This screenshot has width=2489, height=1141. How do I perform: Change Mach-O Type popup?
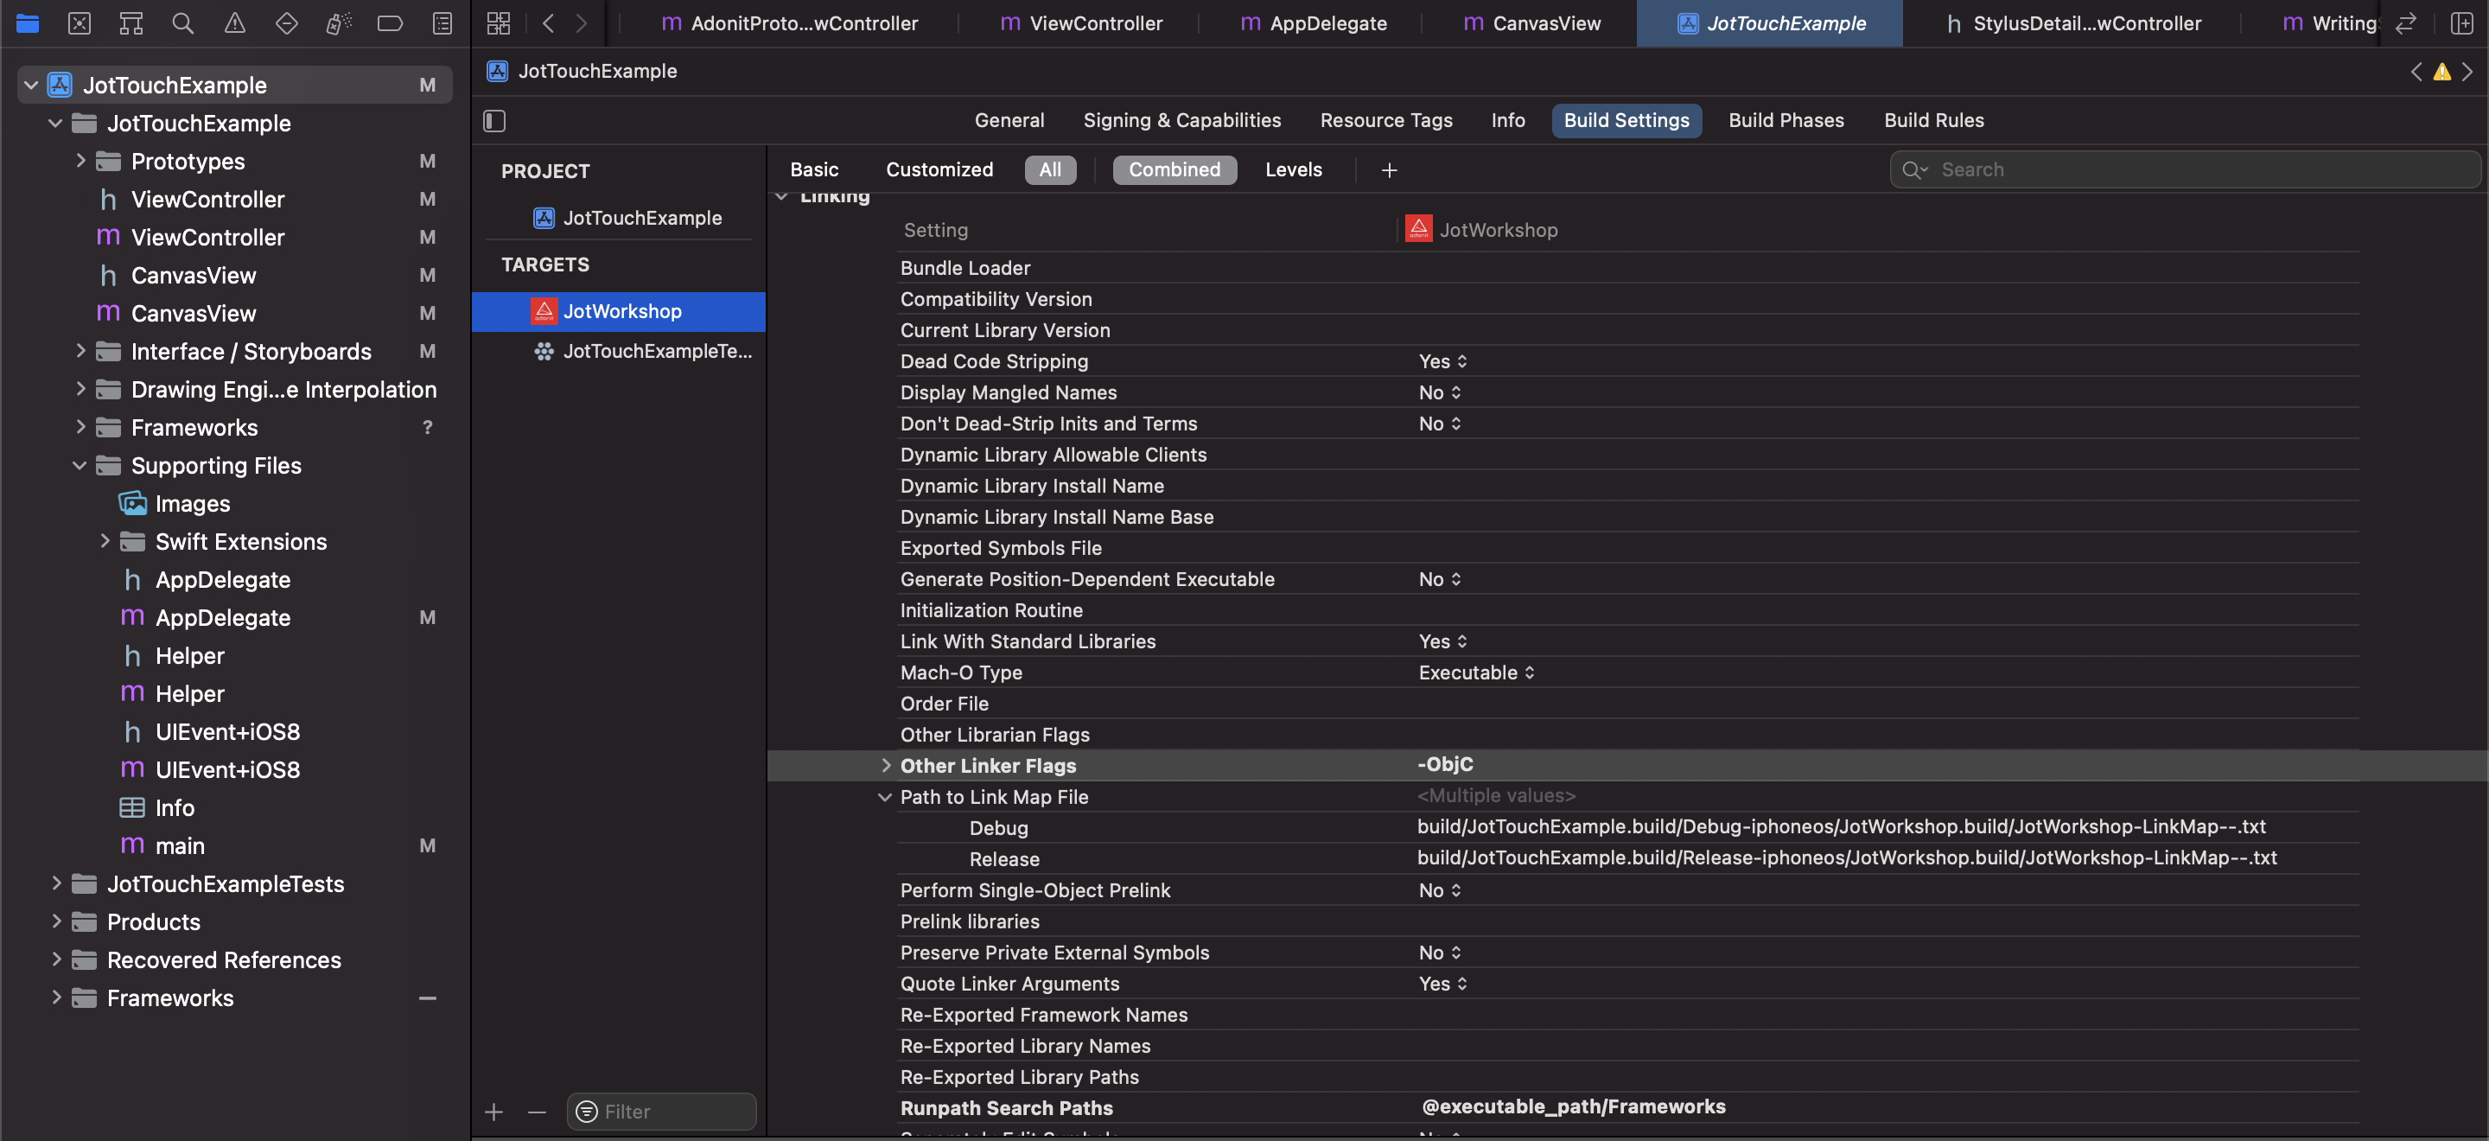(x=1476, y=672)
